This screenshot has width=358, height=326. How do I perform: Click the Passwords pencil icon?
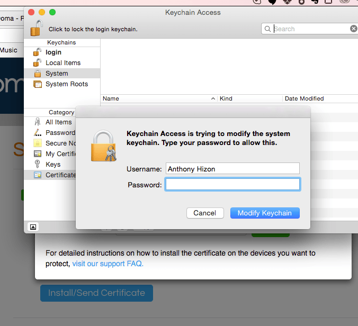(38, 132)
